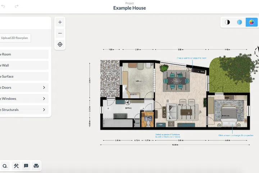This screenshot has height=173, width=259.
Task: Recenter the floor plan with target icon
Action: click(x=60, y=44)
